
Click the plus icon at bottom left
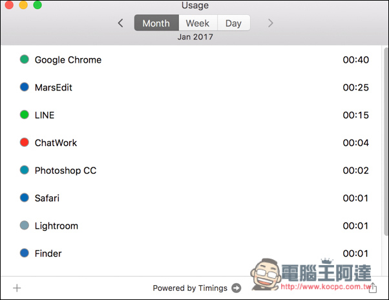click(17, 288)
